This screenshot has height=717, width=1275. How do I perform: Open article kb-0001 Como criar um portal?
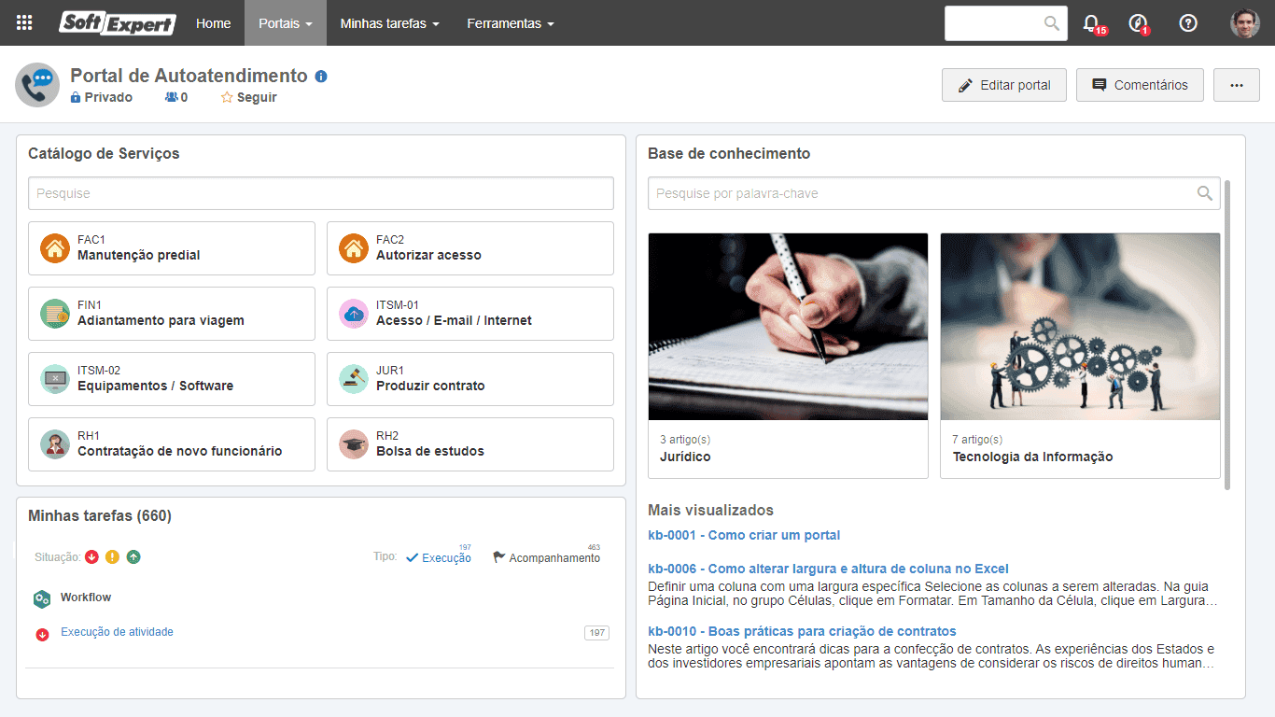[x=744, y=535]
